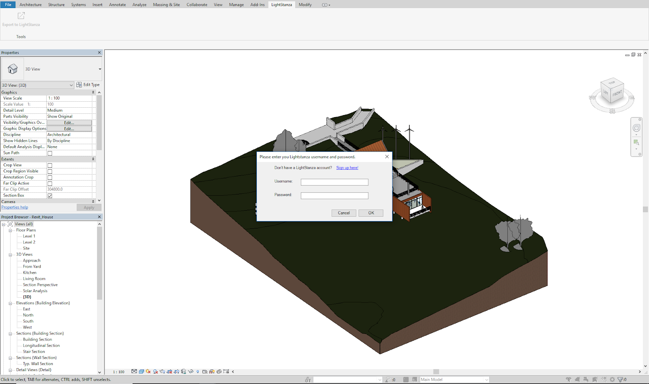Open the Detail Level control on view bar

[x=134, y=371]
